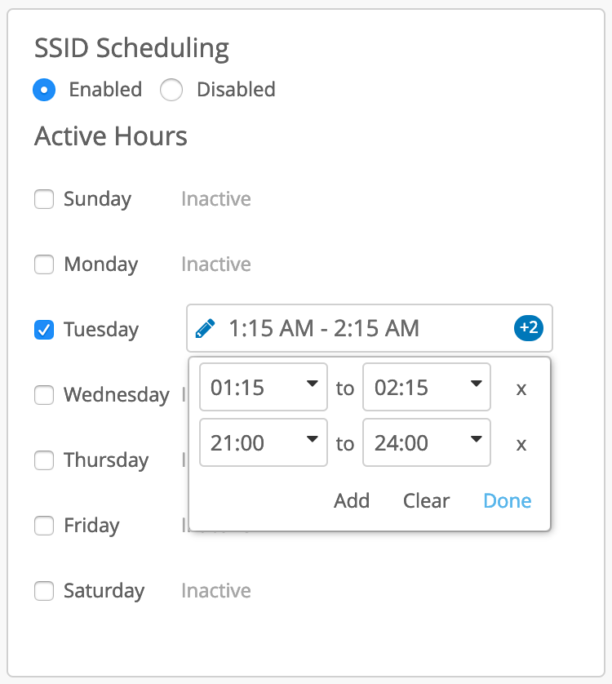This screenshot has width=612, height=684.
Task: Click Add to insert another time range
Action: pyautogui.click(x=352, y=500)
